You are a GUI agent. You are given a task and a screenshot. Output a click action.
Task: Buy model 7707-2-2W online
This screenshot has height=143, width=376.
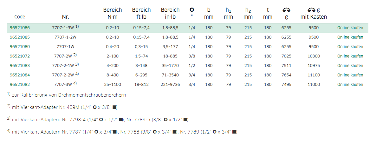pos(350,75)
